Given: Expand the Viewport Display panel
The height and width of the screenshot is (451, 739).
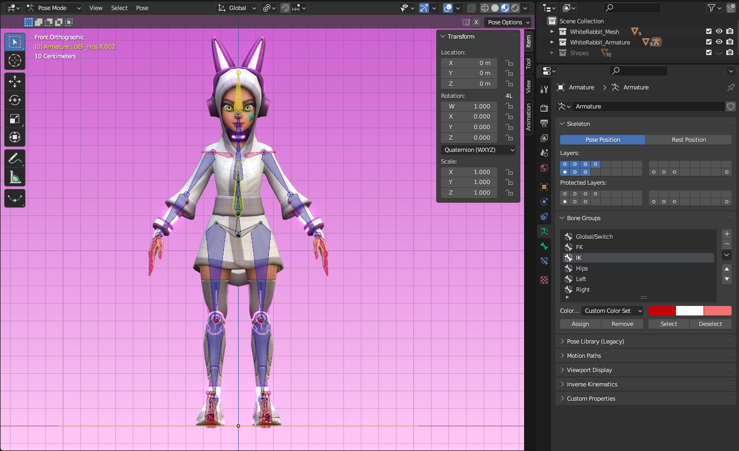Looking at the screenshot, I should pyautogui.click(x=589, y=370).
